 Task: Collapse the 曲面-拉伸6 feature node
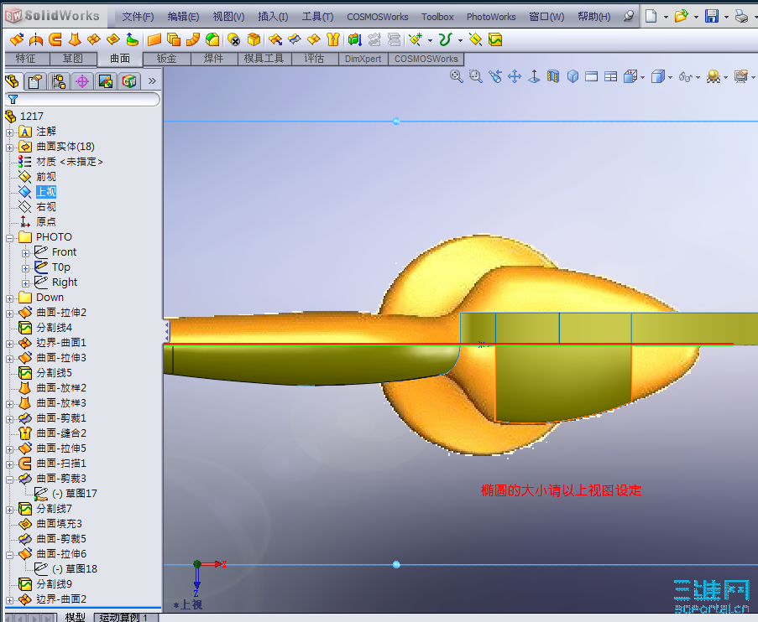point(10,555)
